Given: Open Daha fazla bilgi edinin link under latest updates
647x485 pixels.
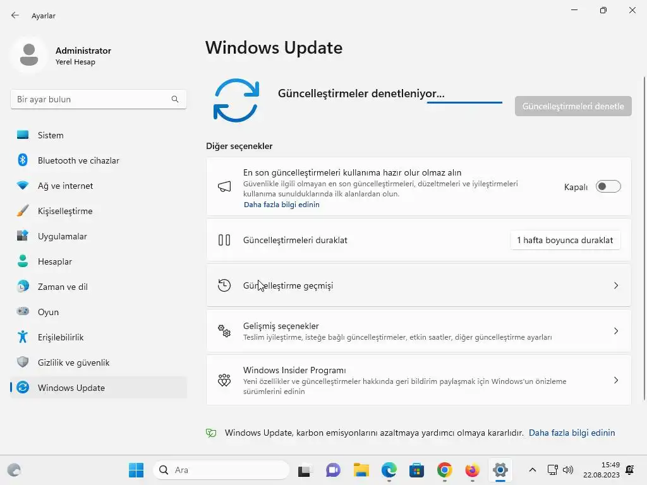Looking at the screenshot, I should click(281, 205).
